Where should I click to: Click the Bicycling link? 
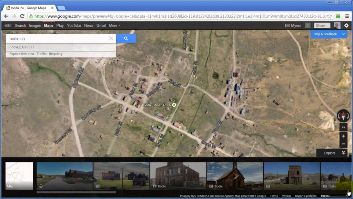tap(56, 54)
